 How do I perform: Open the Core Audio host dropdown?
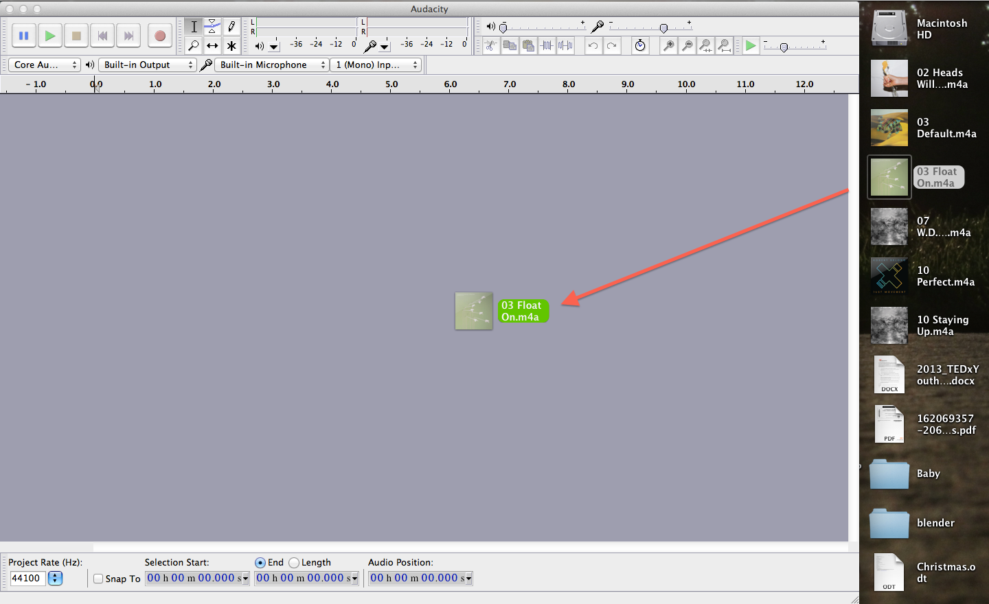(x=44, y=65)
